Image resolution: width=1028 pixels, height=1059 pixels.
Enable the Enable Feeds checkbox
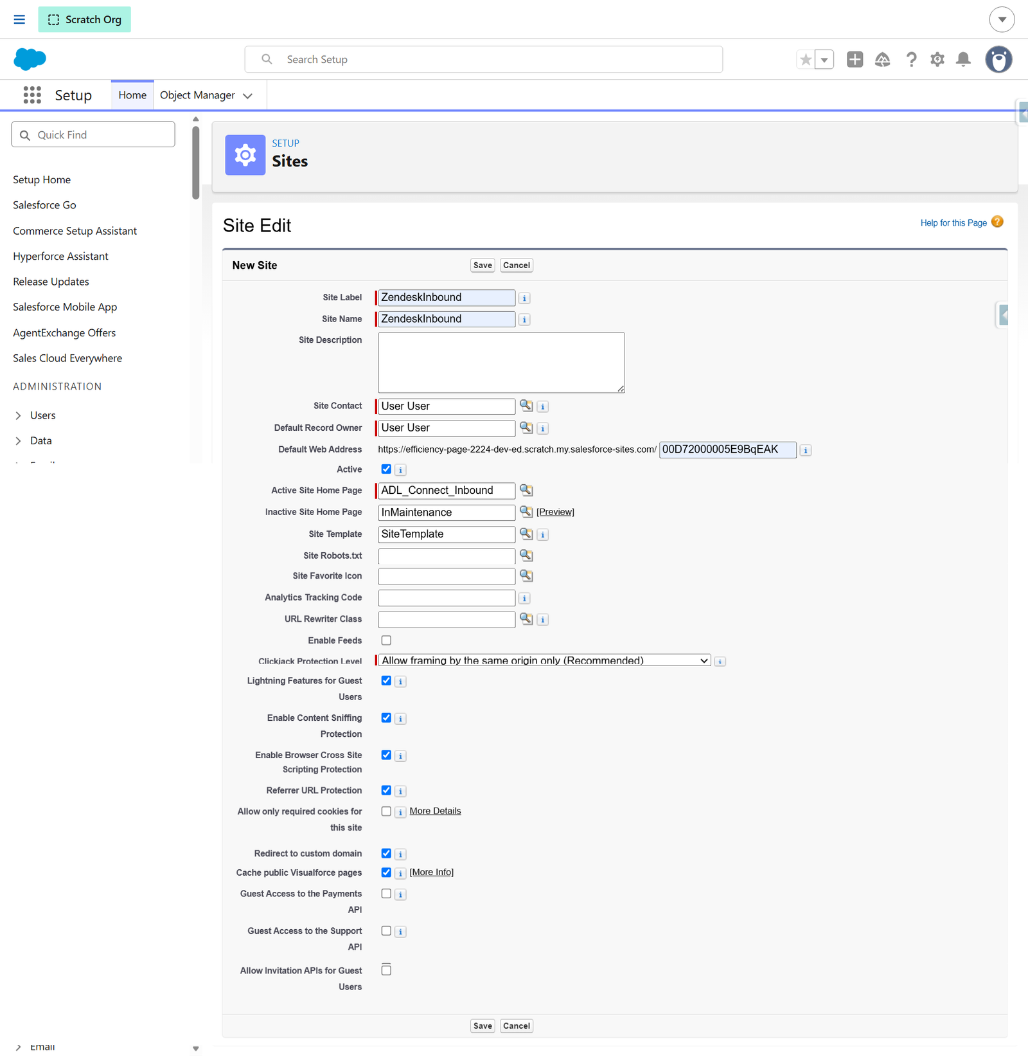(386, 640)
